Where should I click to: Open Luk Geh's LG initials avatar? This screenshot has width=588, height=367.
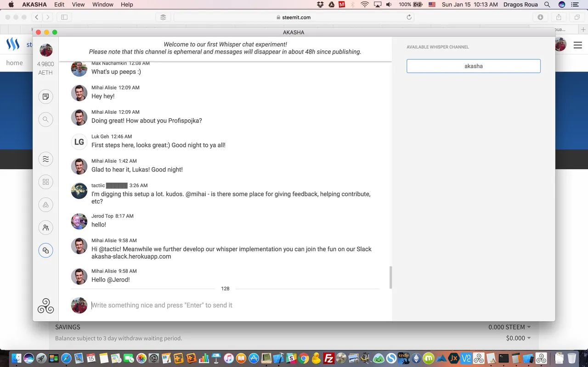(x=79, y=142)
